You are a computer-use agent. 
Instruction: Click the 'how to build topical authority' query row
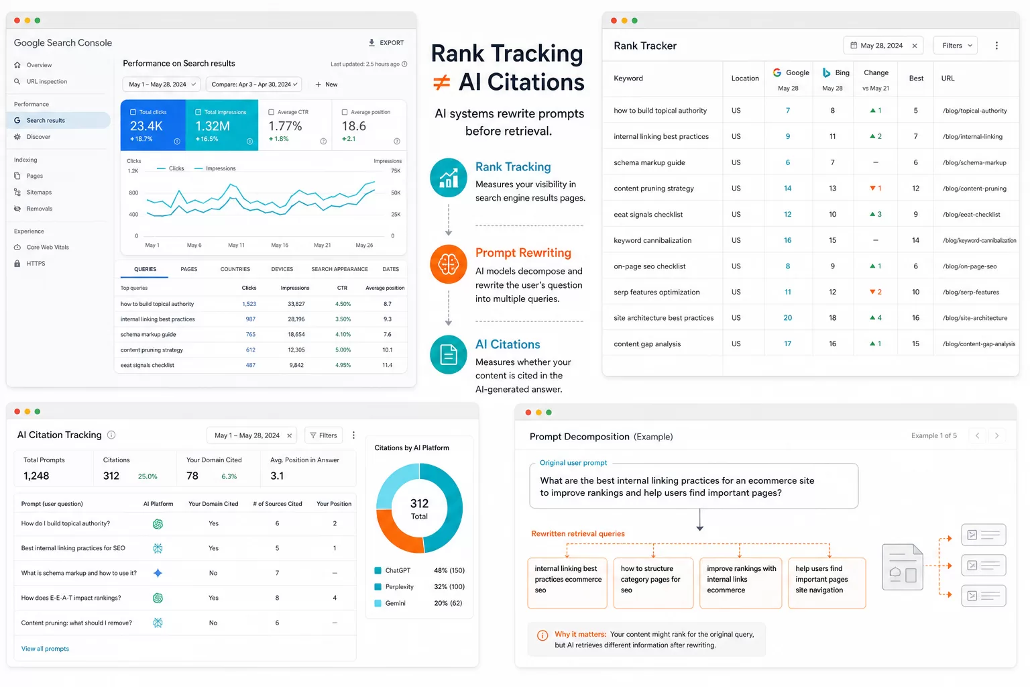tap(263, 304)
